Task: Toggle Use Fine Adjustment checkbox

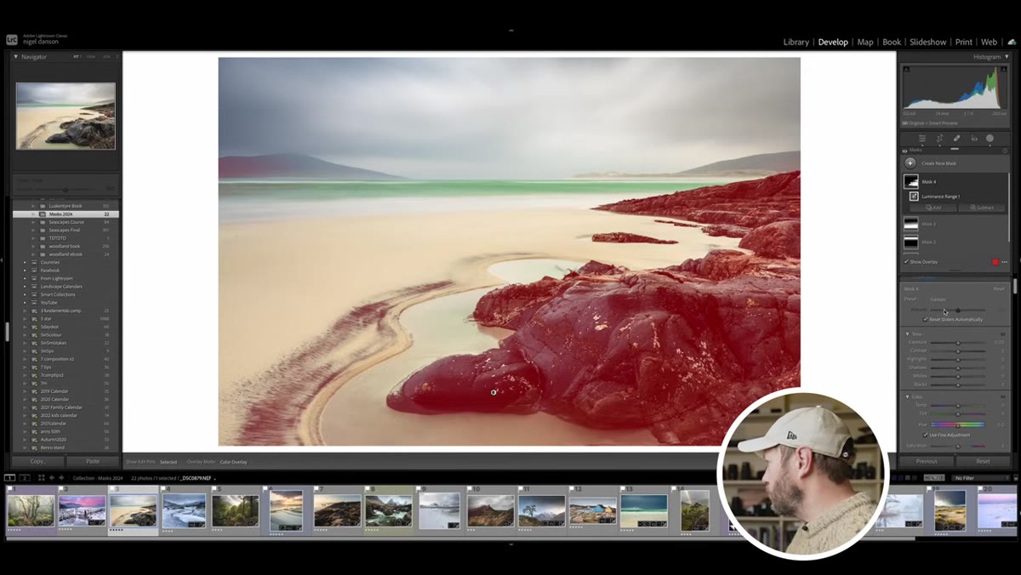Action: click(926, 435)
